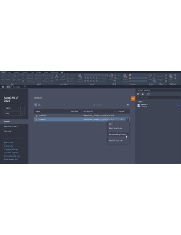Select the Arc tool
The height and width of the screenshot is (235, 181).
click(19, 77)
